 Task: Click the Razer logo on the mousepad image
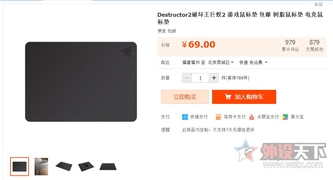[127, 52]
